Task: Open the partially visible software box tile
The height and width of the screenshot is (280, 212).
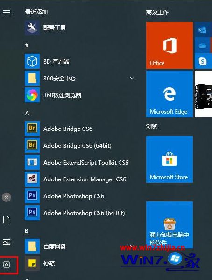Action: 203,94
